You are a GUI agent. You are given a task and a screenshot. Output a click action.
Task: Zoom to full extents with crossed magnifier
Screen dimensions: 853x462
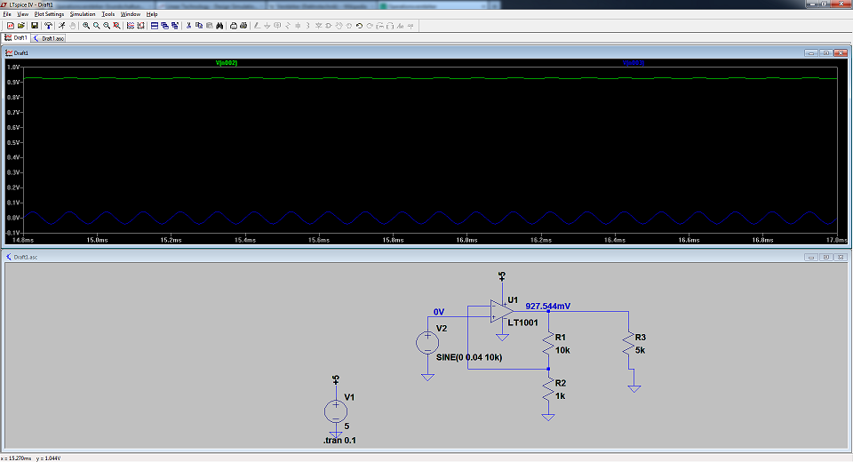click(x=116, y=26)
